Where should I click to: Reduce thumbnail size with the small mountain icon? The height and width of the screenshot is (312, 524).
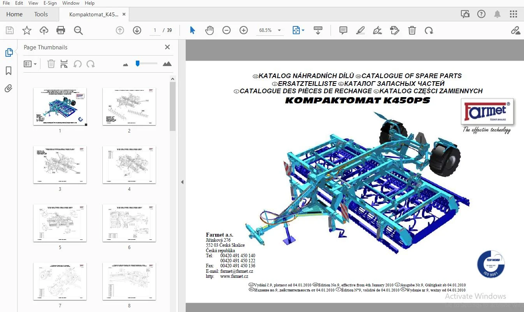click(x=125, y=64)
